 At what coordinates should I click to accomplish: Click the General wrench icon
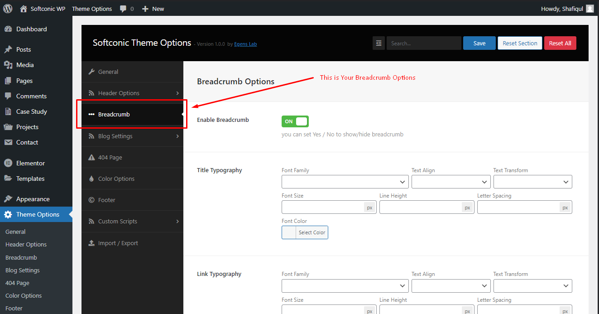click(x=91, y=72)
